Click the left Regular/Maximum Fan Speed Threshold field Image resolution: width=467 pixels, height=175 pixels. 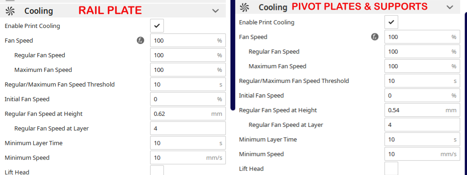pyautogui.click(x=188, y=85)
